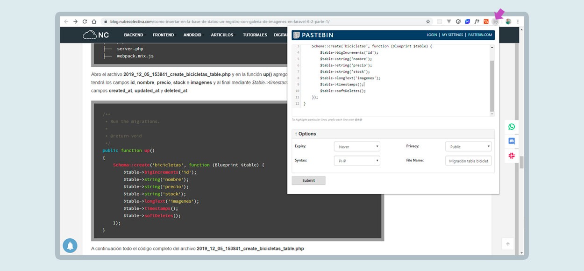Click the LOGIN link in Pastebin popup

(432, 35)
